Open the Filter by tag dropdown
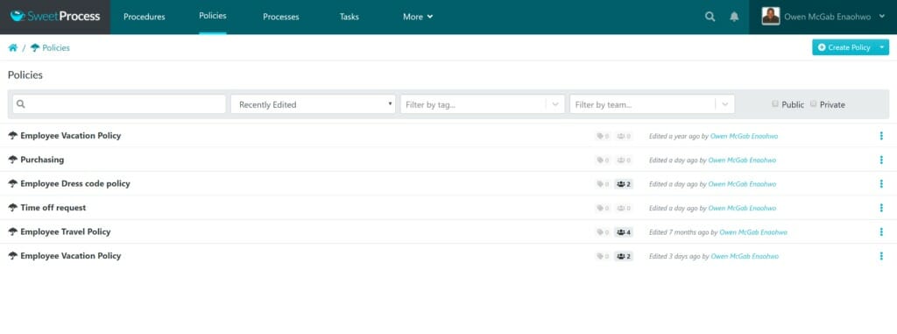The image size is (897, 334). click(x=483, y=104)
